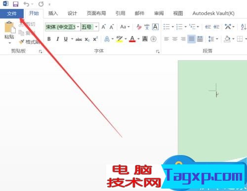
Task: Click the Line Spacing icon
Action: [211, 39]
